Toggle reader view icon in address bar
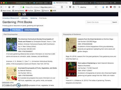Viewport: 121px width, 90px height. tap(62, 7)
